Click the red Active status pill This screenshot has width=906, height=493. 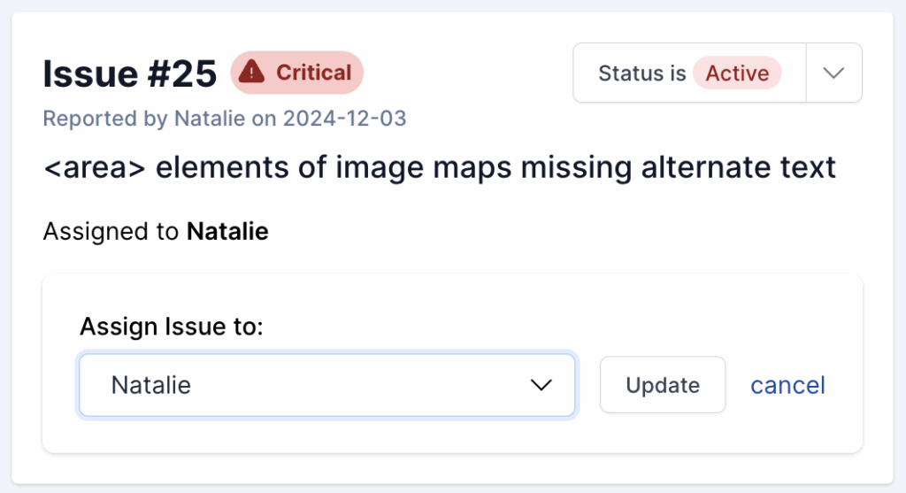(x=737, y=73)
